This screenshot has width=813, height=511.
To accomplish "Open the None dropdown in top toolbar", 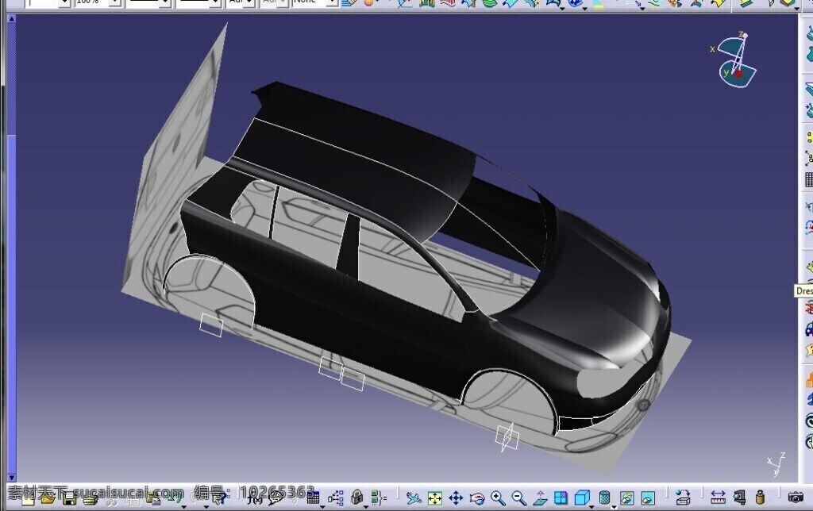I will coord(331,2).
